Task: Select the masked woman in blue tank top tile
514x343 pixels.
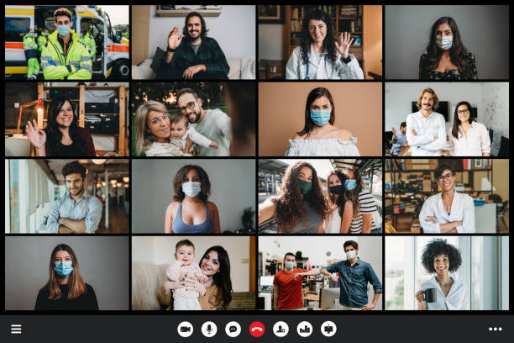Action: click(x=194, y=196)
